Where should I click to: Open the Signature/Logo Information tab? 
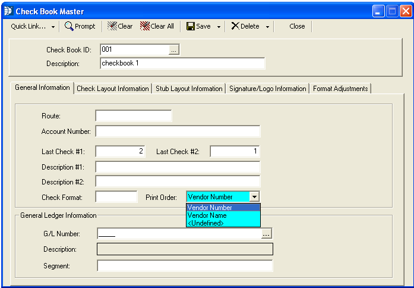coord(267,89)
